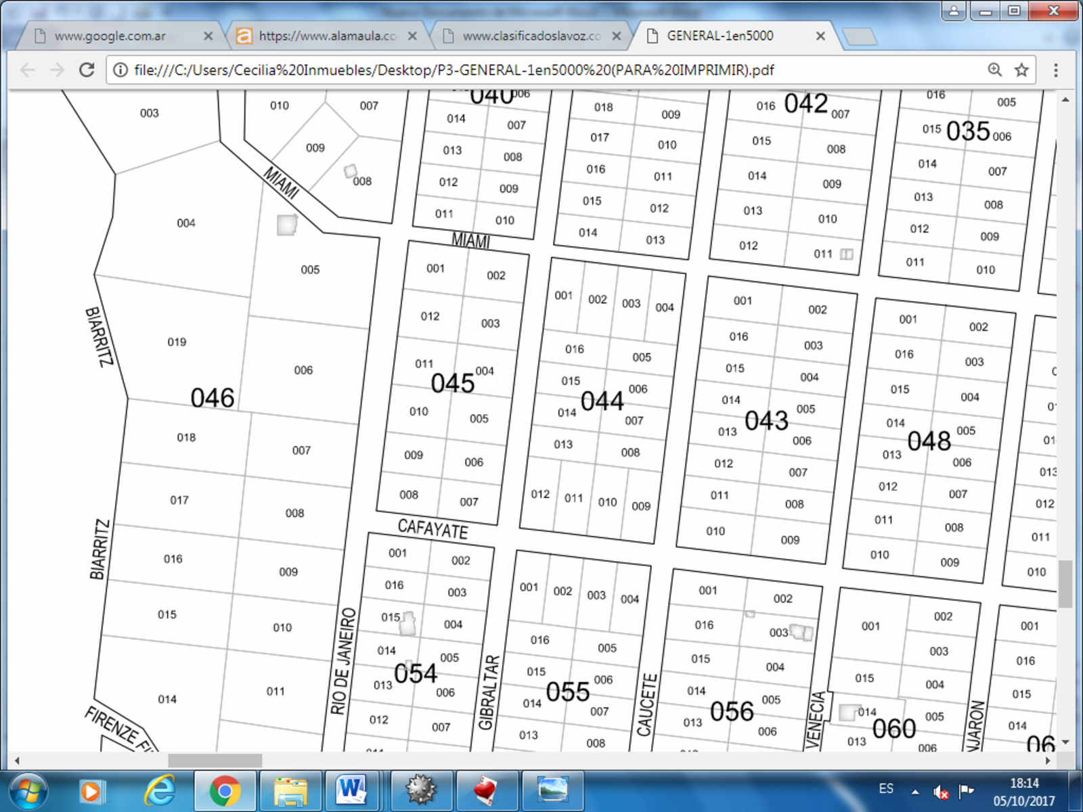The width and height of the screenshot is (1083, 812).
Task: Click the vertical scrollbar thumb
Action: click(x=1065, y=584)
